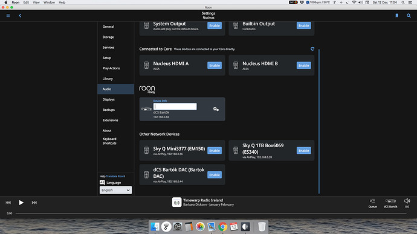Open the Keyboard Shortcuts settings tab
This screenshot has height=234, width=417.
115,141
